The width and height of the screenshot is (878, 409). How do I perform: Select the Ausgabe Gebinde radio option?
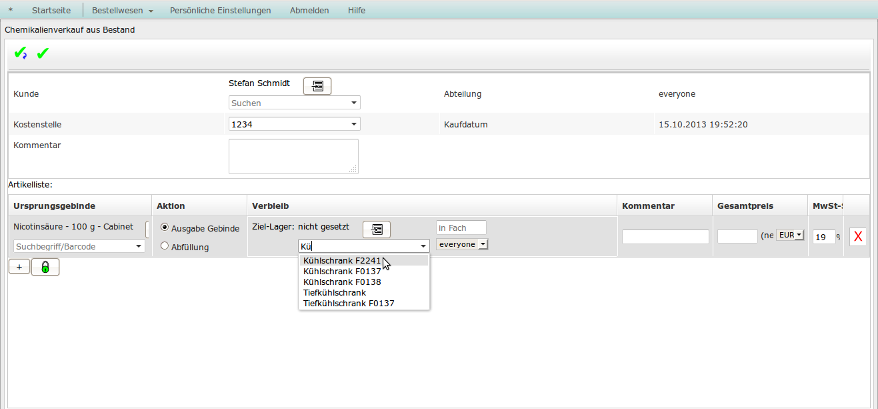pos(165,228)
